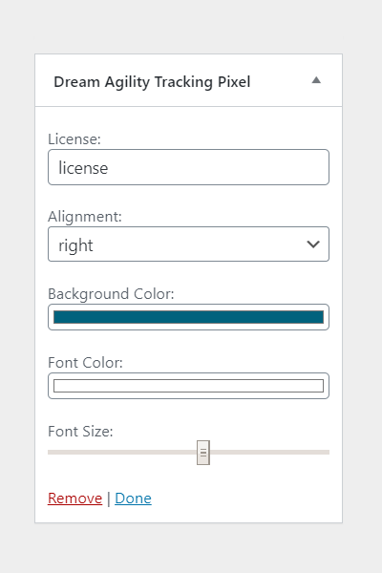The height and width of the screenshot is (573, 382).
Task: Click the blank widget header area beside title
Action: tap(280, 80)
